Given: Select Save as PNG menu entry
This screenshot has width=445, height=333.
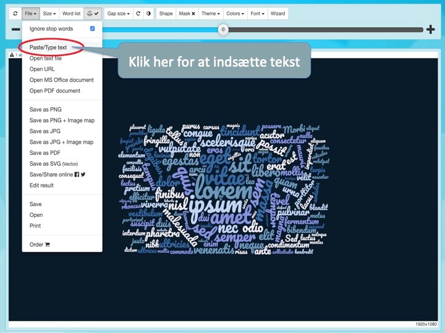Looking at the screenshot, I should click(x=46, y=109).
